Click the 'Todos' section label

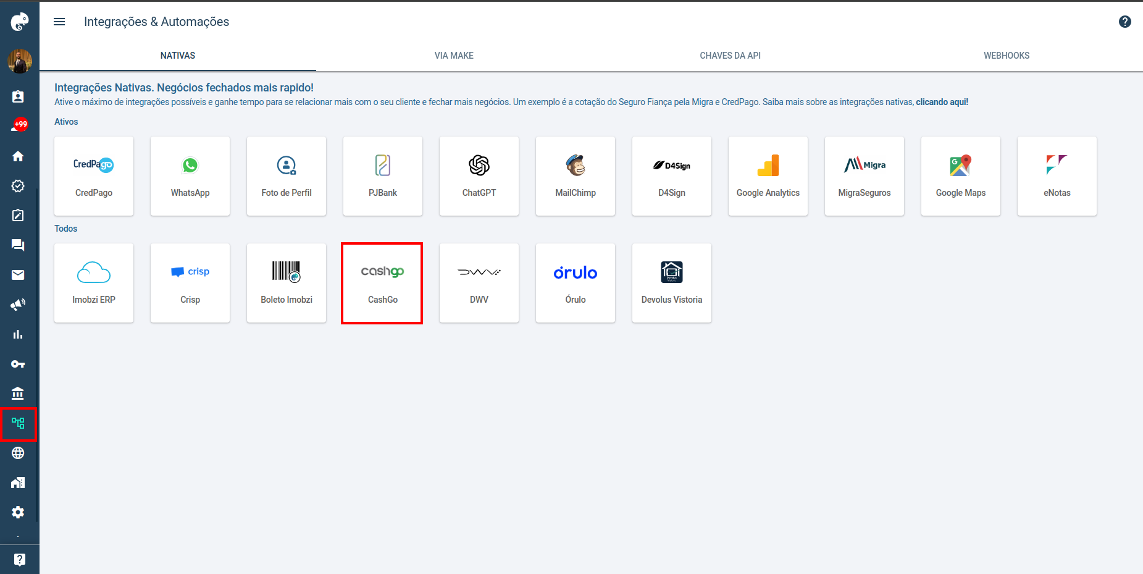tap(65, 229)
